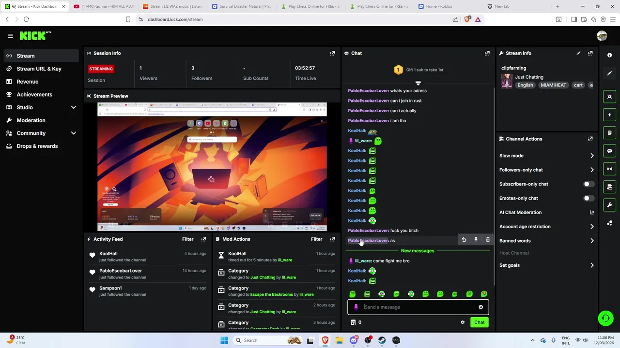Open the Revenue page
Viewport: 620px width, 348px height.
[41, 82]
